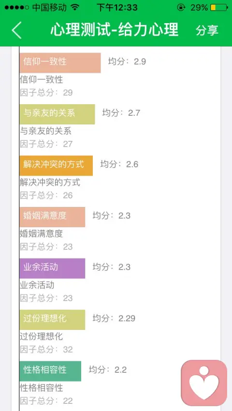Tap the 下午12:33 clock display
The width and height of the screenshot is (232, 411).
click(117, 7)
